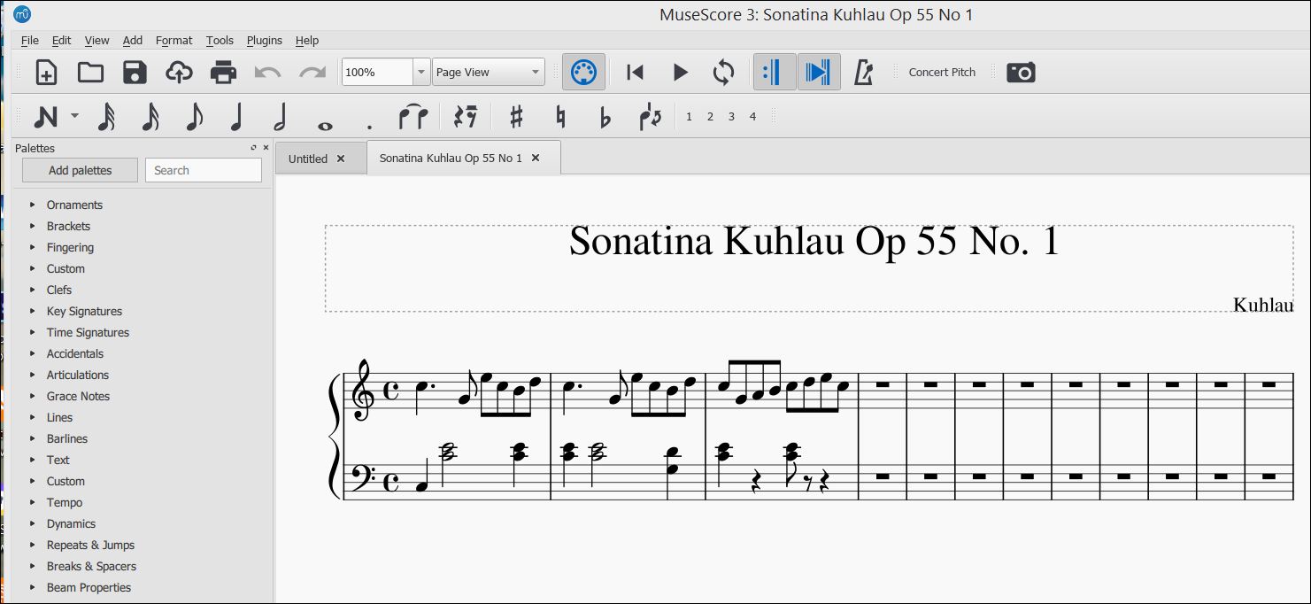This screenshot has width=1311, height=604.
Task: Close the Sonatina Kuhlau Op 55 No 1 tab
Action: click(x=535, y=158)
